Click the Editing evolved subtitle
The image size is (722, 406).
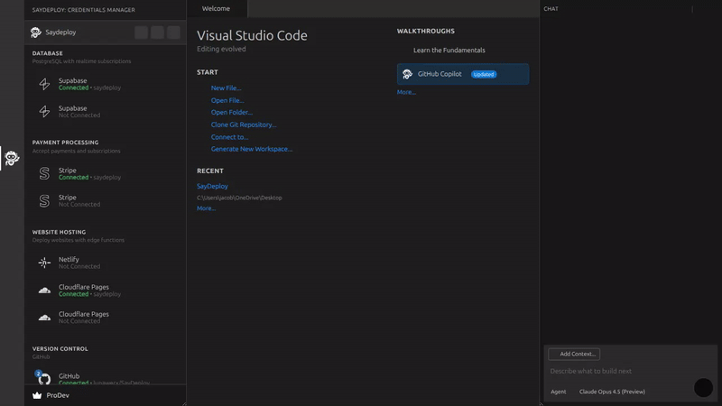[221, 50]
